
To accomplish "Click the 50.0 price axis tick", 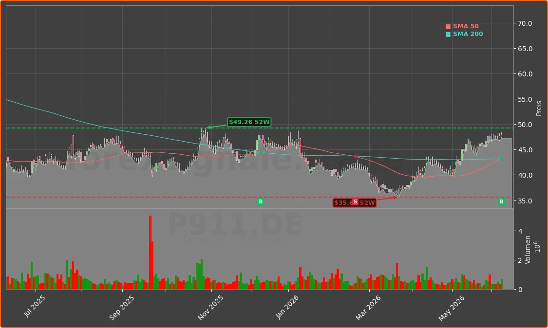I will pos(525,125).
